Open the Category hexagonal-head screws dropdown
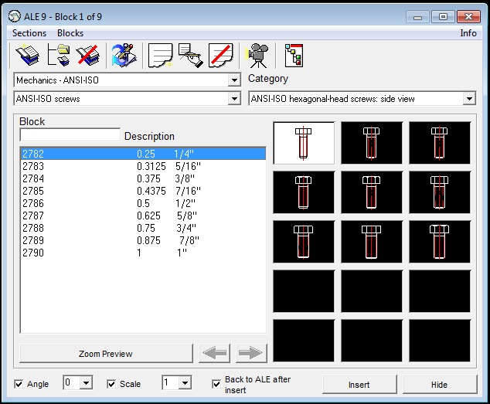 click(469, 99)
